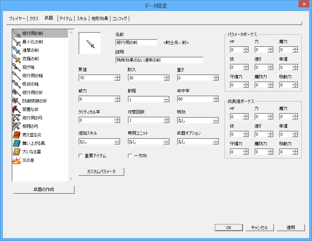Adjust the クリティカル率 spinner arrows
Image resolution: width=312 pixels, height=241 pixels.
[x=117, y=120]
